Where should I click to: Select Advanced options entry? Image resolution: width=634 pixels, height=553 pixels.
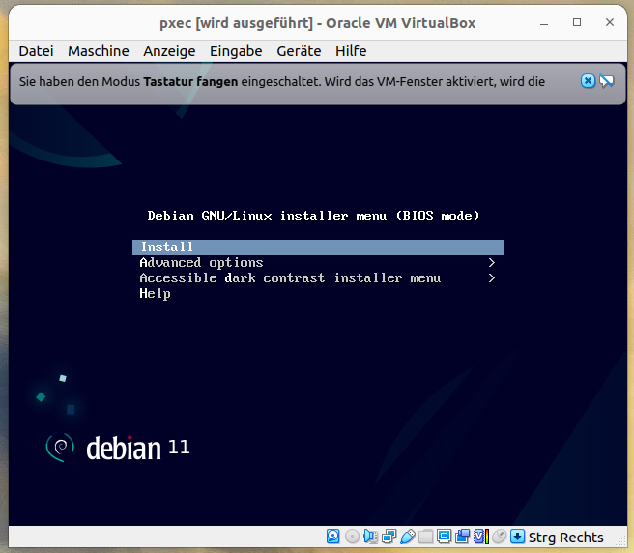318,263
